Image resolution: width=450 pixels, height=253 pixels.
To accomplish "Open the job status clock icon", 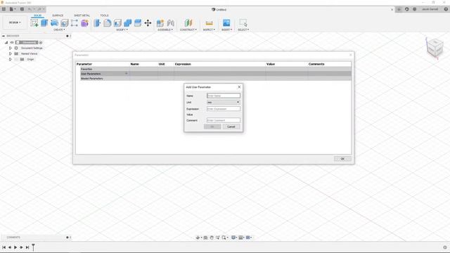I will (x=414, y=9).
